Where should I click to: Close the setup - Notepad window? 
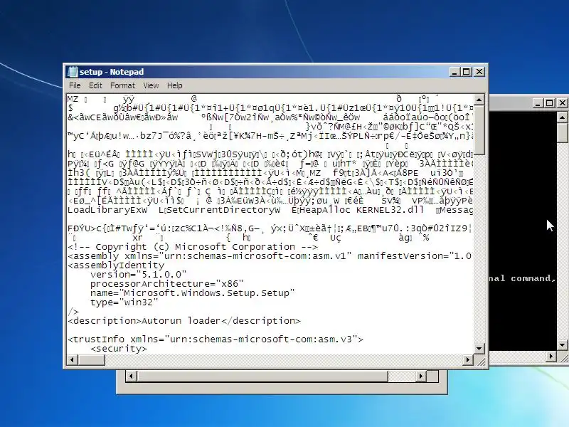tap(479, 72)
